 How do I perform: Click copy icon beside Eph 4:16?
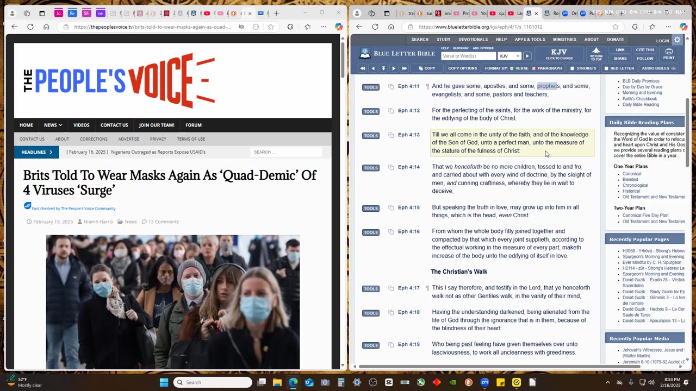tap(391, 232)
